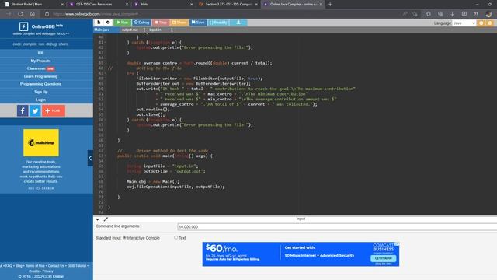Click the Terms of Use footer link
This screenshot has height=280, width=497.
click(35, 266)
